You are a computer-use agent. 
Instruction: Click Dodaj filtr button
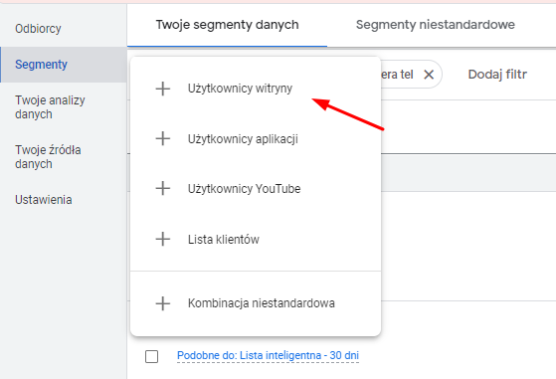[x=497, y=75]
